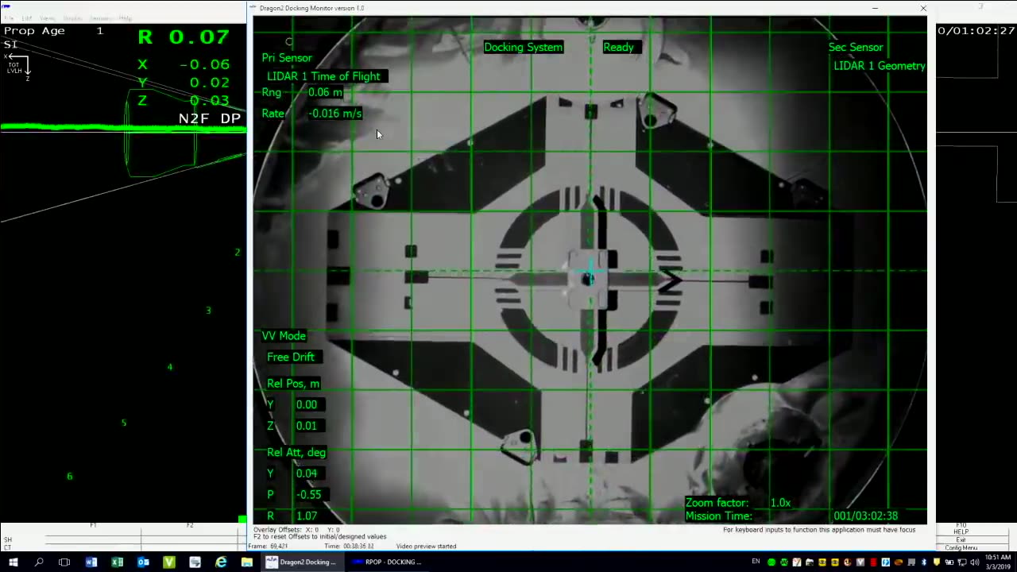Select LIDAR 1 Time of Flight text
This screenshot has height=572, width=1017.
(x=323, y=76)
